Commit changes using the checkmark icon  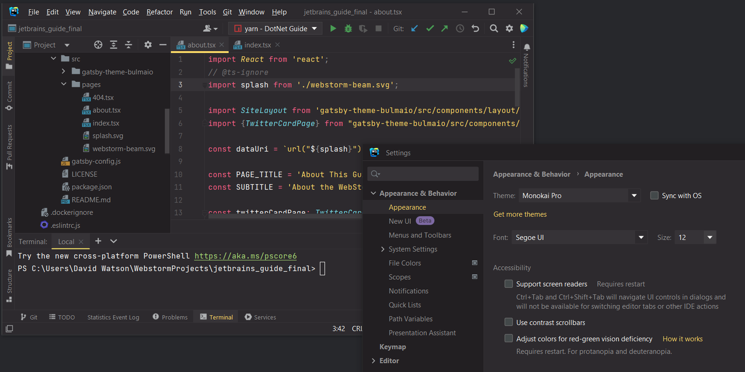pos(429,28)
